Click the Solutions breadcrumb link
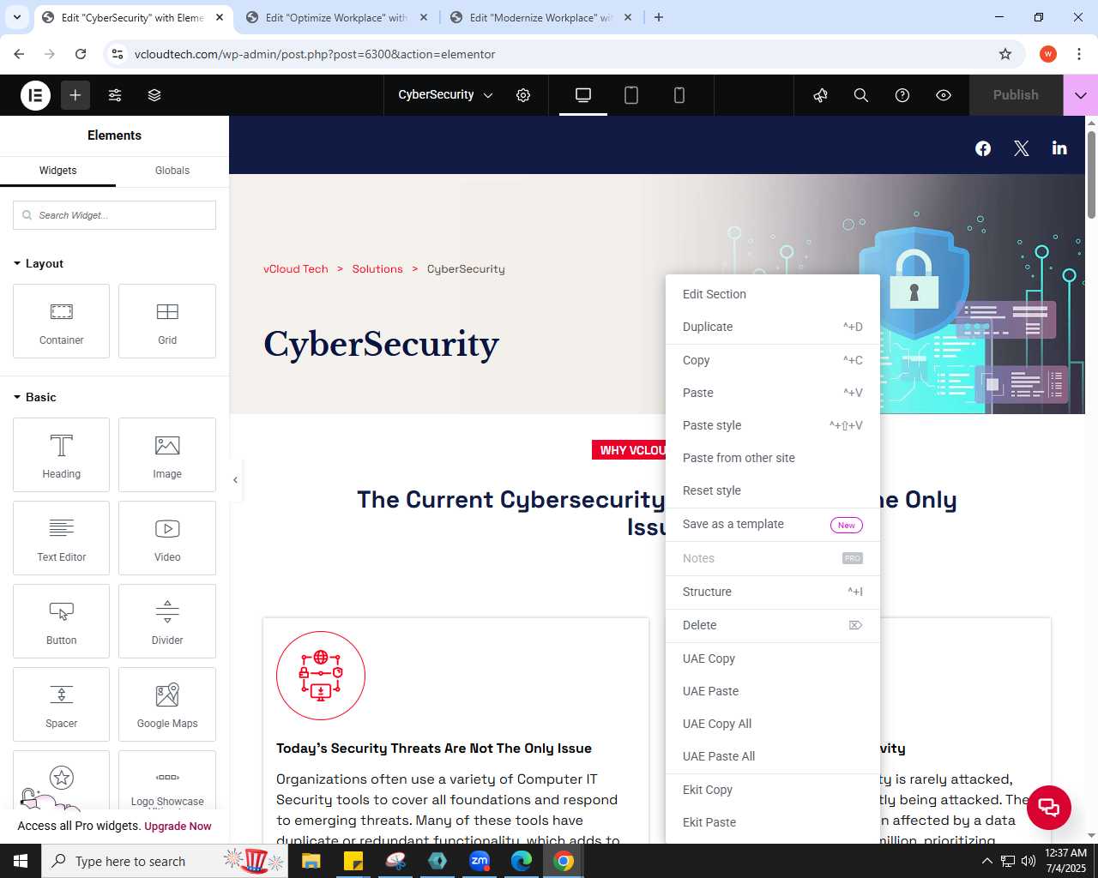The image size is (1098, 878). [377, 269]
